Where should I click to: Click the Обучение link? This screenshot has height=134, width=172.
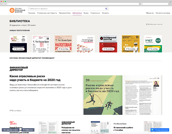[150, 13]
